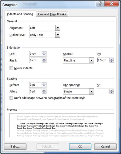Close the Paragraph dialog with the X
The height and width of the screenshot is (154, 121).
112,4
